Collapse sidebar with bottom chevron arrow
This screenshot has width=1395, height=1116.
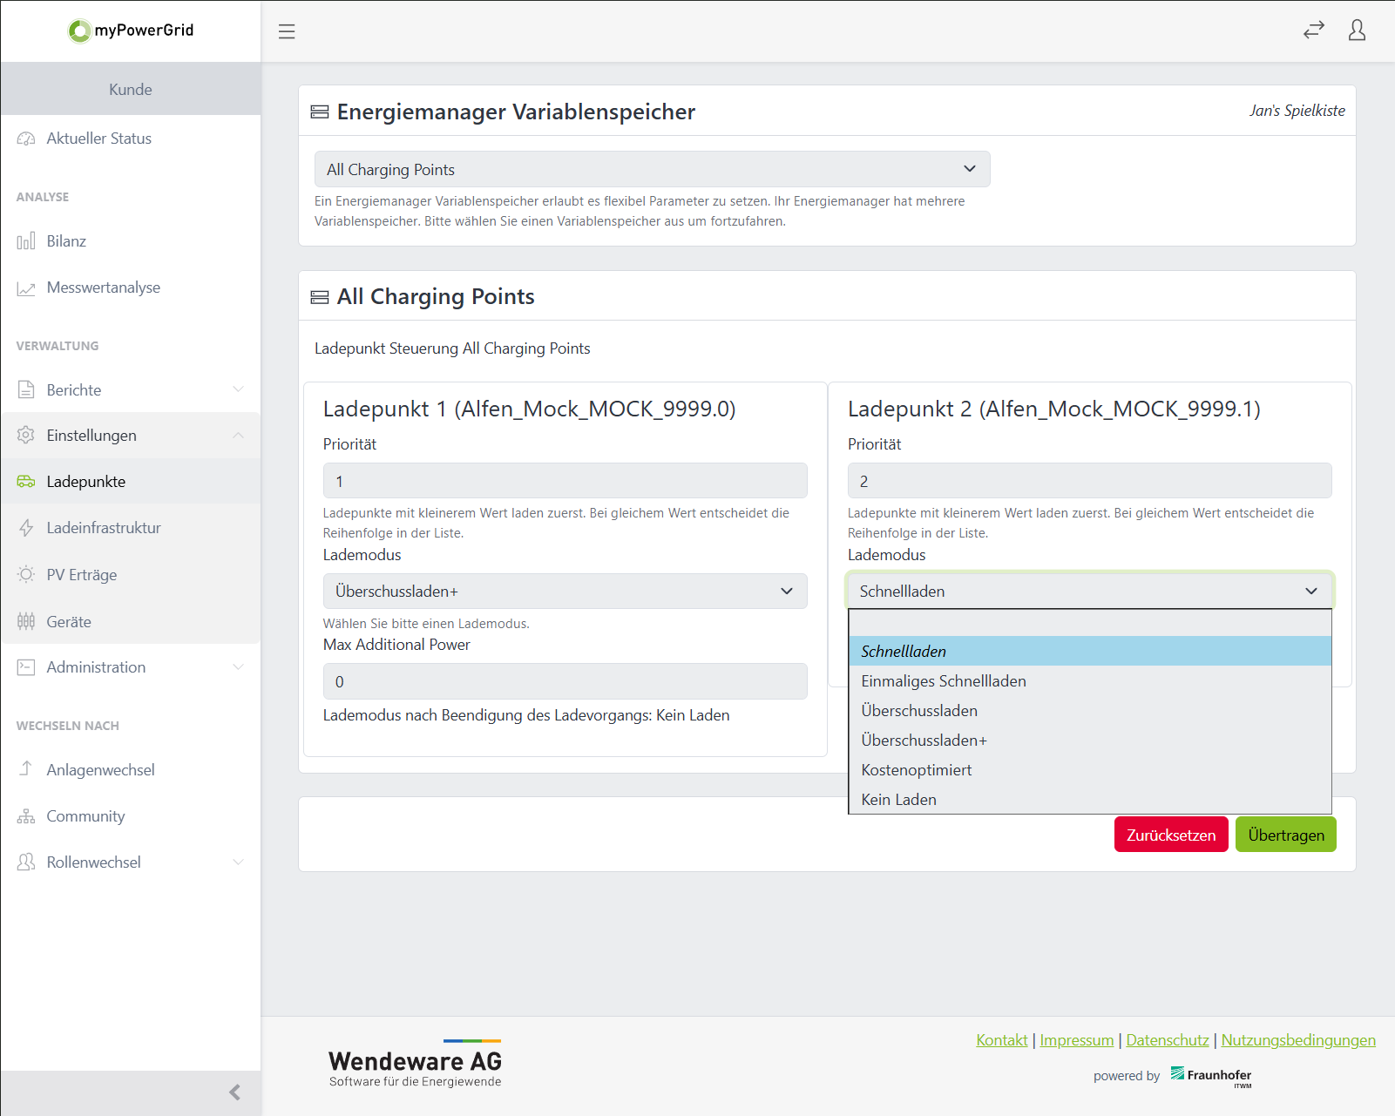(x=234, y=1092)
